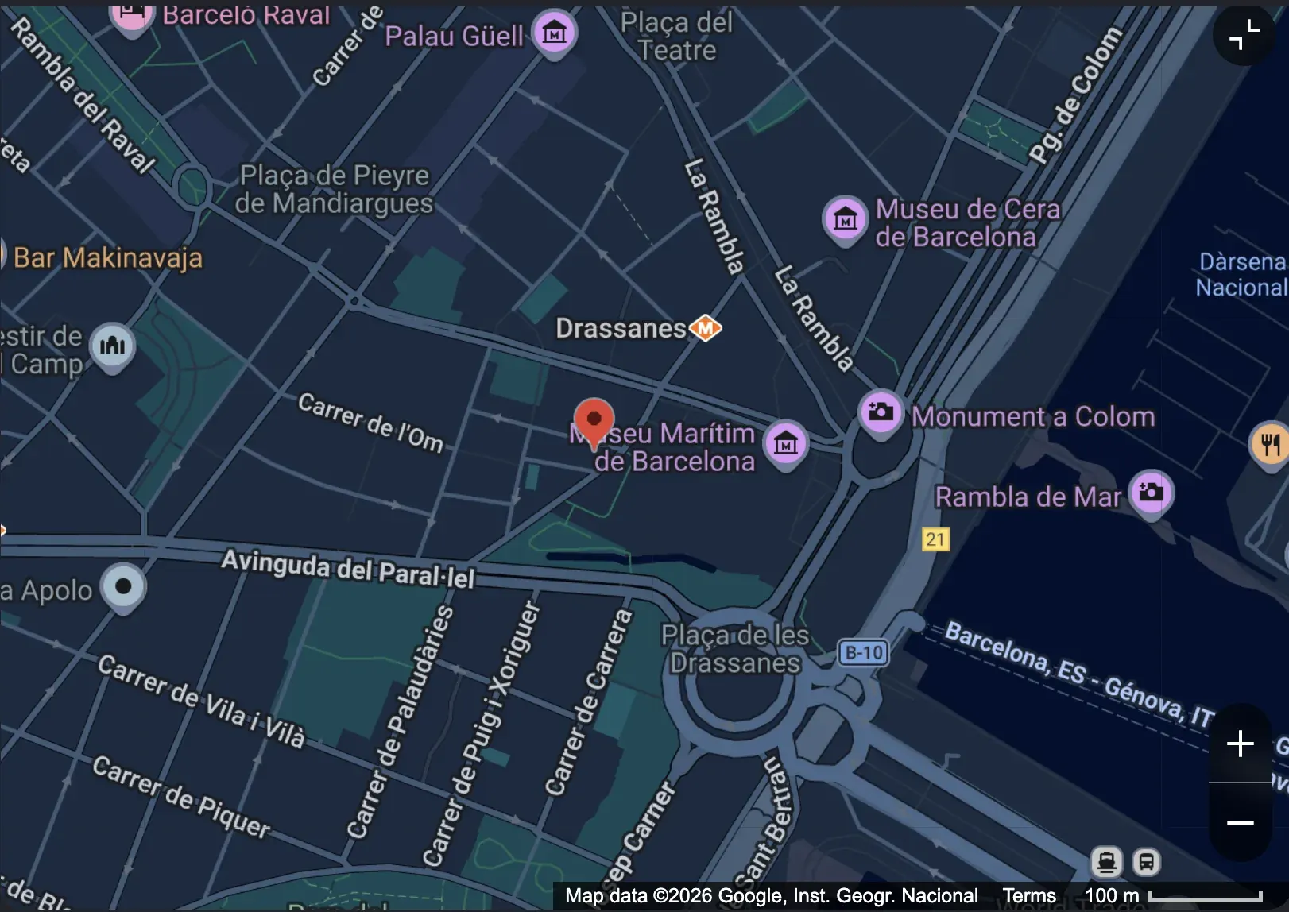Exit fullscreen map view
The height and width of the screenshot is (912, 1289).
tap(1244, 36)
